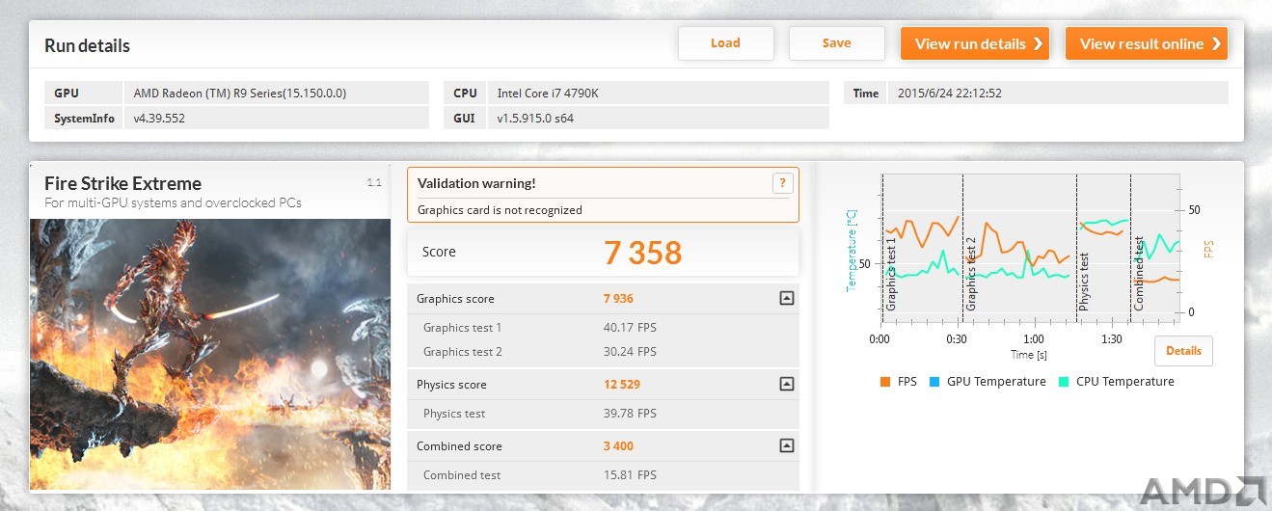The image size is (1272, 511).
Task: Click the Validation warning! heading
Action: click(476, 183)
